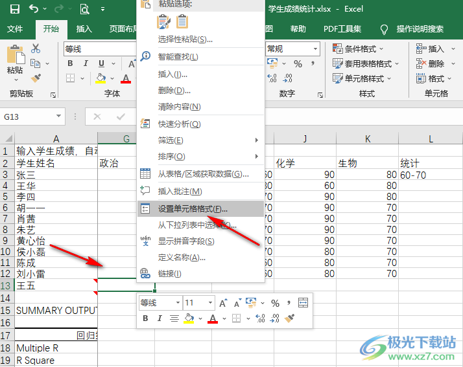Toggle Bold in the mini toolbar
The image size is (463, 367).
pyautogui.click(x=145, y=318)
